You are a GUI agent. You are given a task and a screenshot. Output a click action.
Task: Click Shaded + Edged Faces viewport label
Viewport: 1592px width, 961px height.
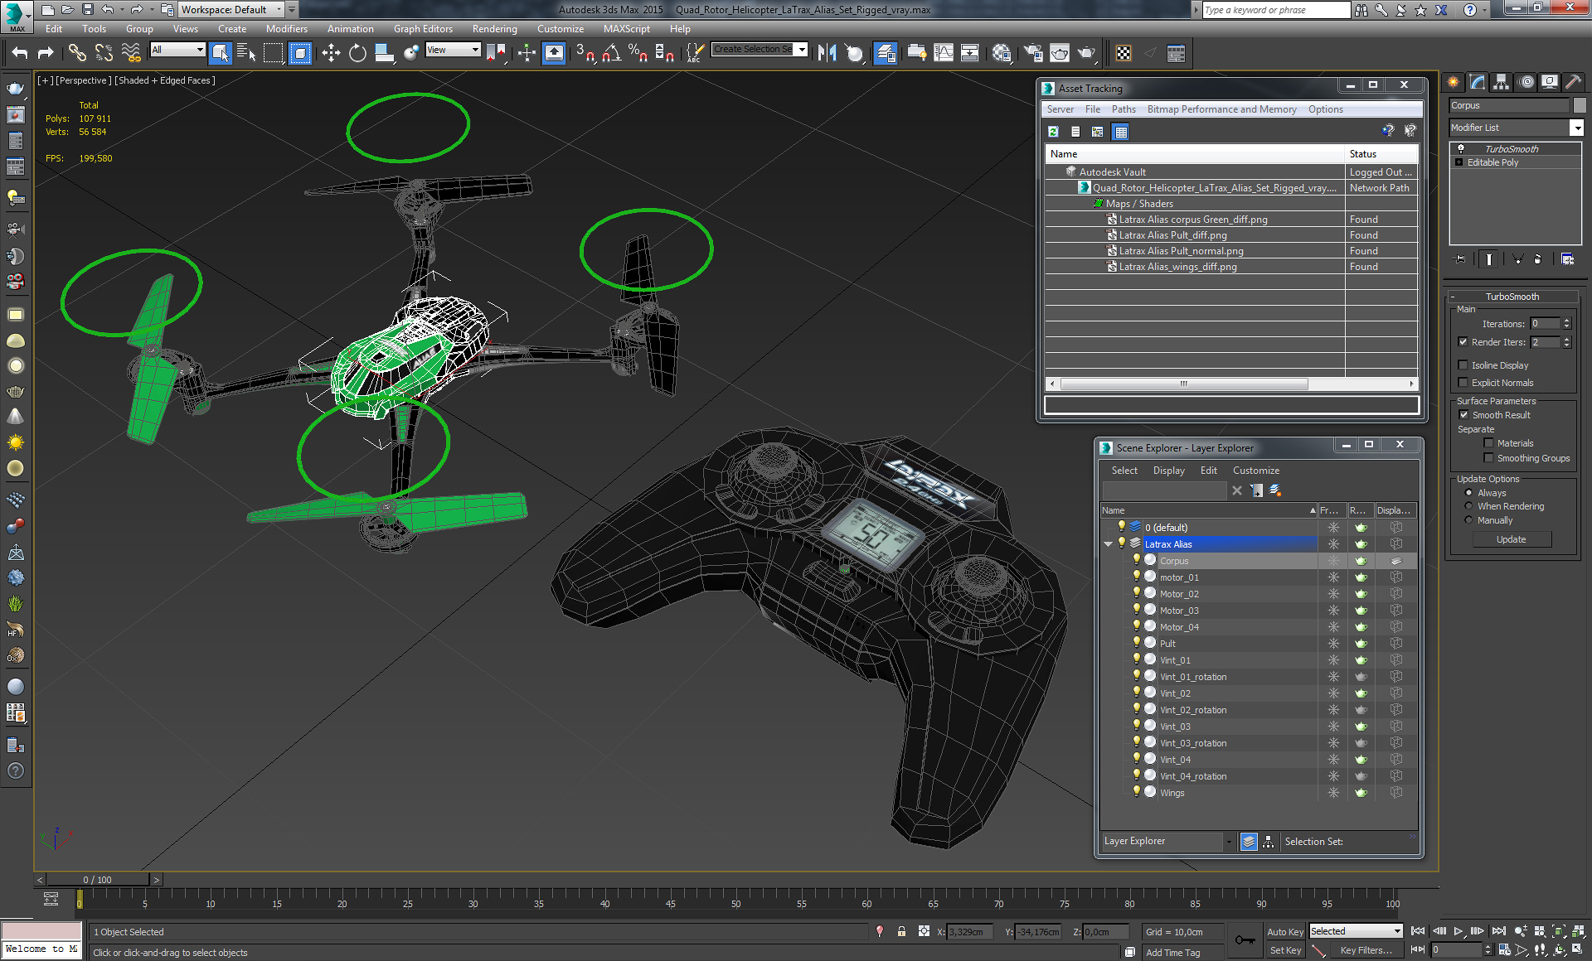(165, 80)
